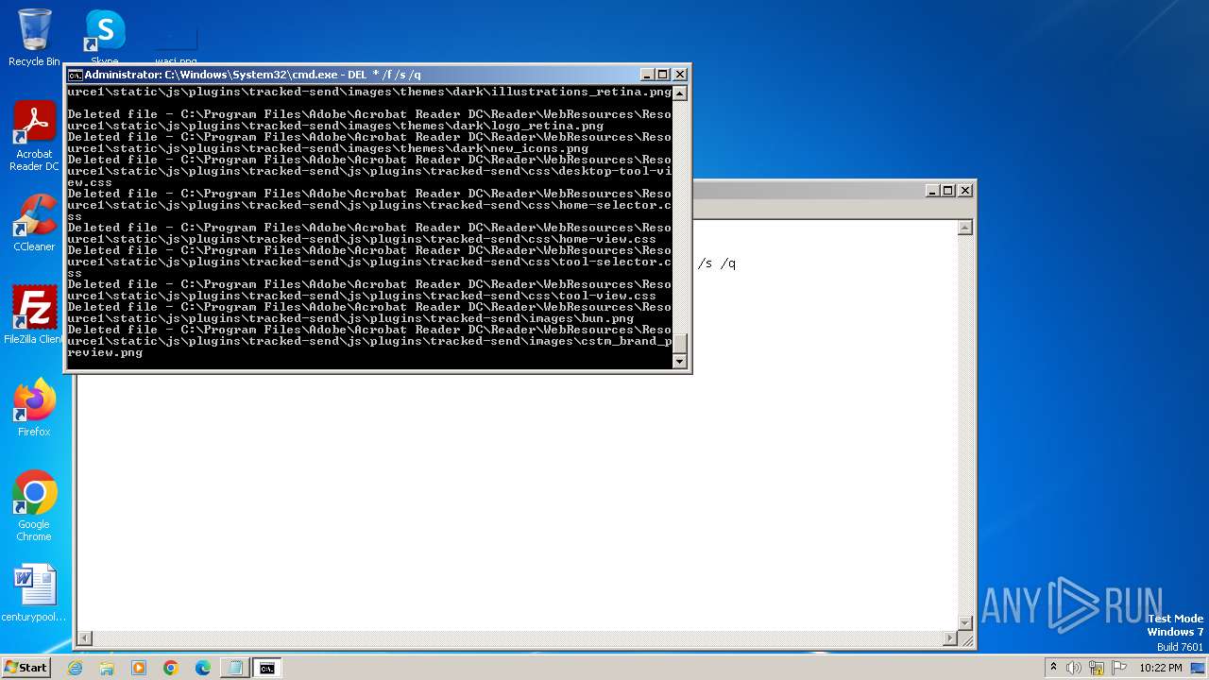This screenshot has height=680, width=1209.
Task: Open the volume speaker tray icon
Action: (1074, 668)
